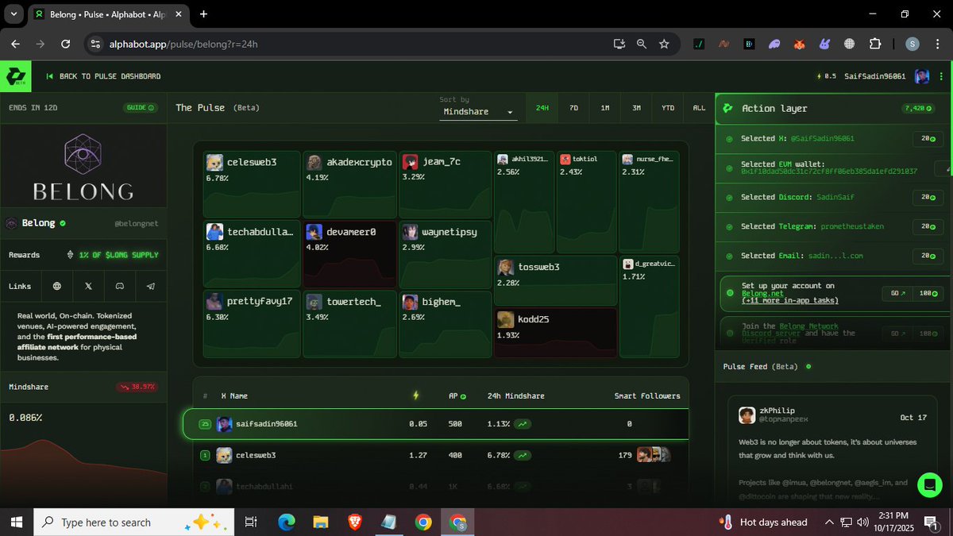Select the 1M time range tab
This screenshot has height=536, width=953.
pyautogui.click(x=605, y=107)
